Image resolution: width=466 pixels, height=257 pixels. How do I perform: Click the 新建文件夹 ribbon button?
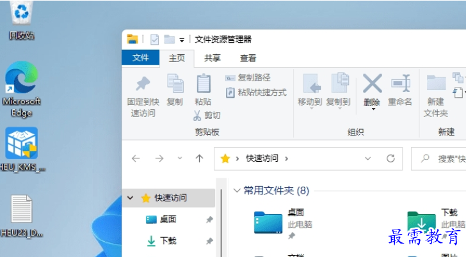pos(436,96)
